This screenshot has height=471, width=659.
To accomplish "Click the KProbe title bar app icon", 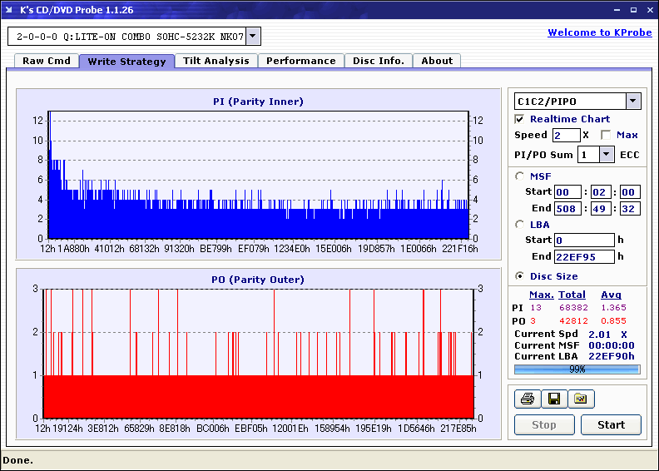I will point(9,9).
